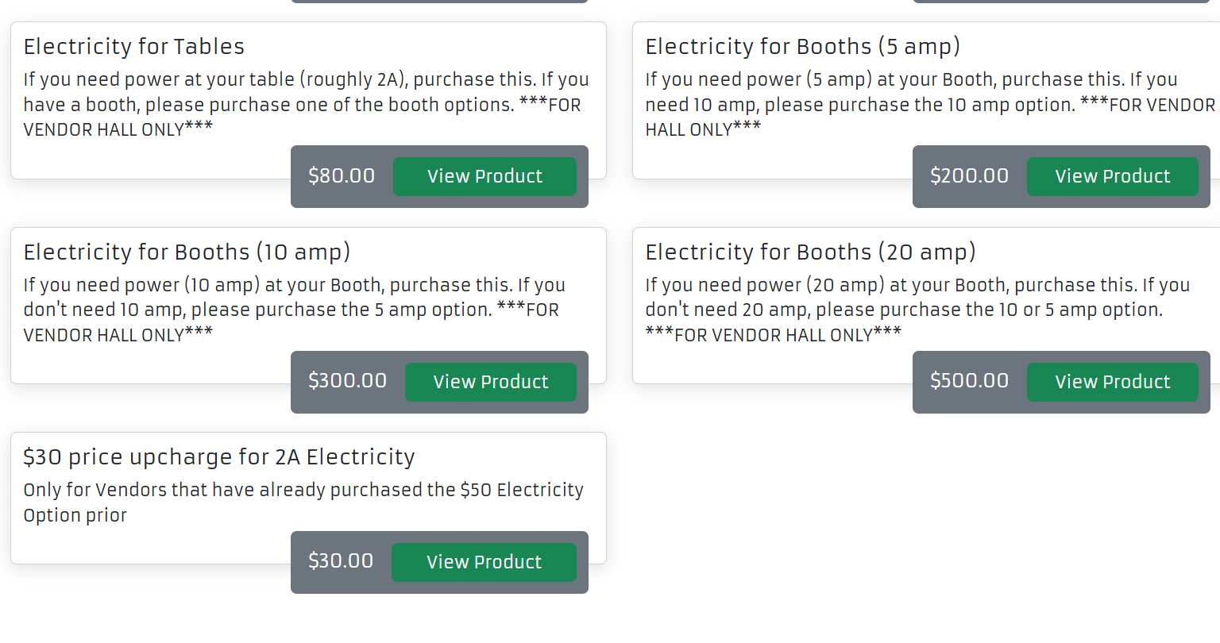Select the $500.00 price text
Viewport: 1220px width, 643px height.
tap(969, 381)
